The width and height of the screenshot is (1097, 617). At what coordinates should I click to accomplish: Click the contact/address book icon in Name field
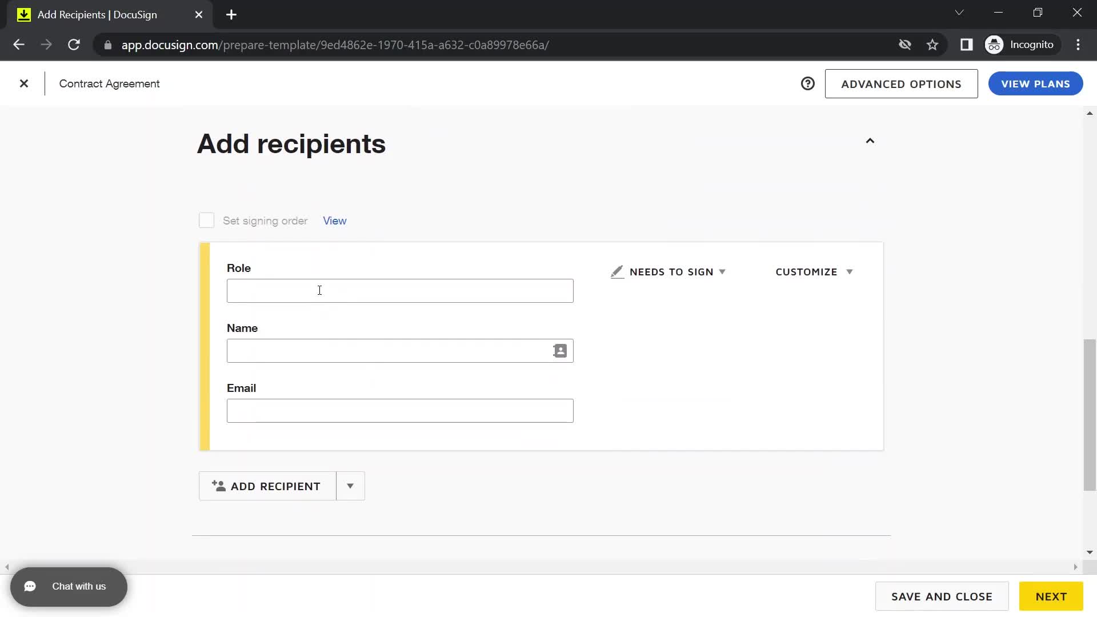(560, 350)
